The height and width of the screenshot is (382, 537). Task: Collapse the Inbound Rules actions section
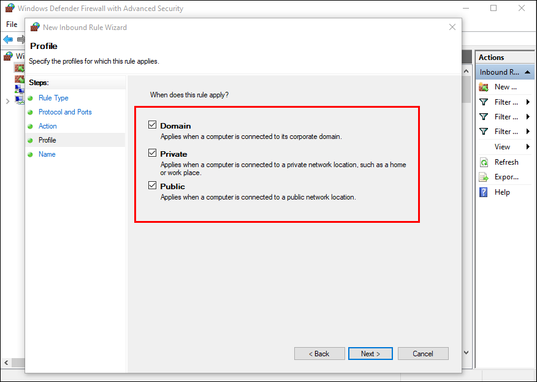pyautogui.click(x=527, y=72)
